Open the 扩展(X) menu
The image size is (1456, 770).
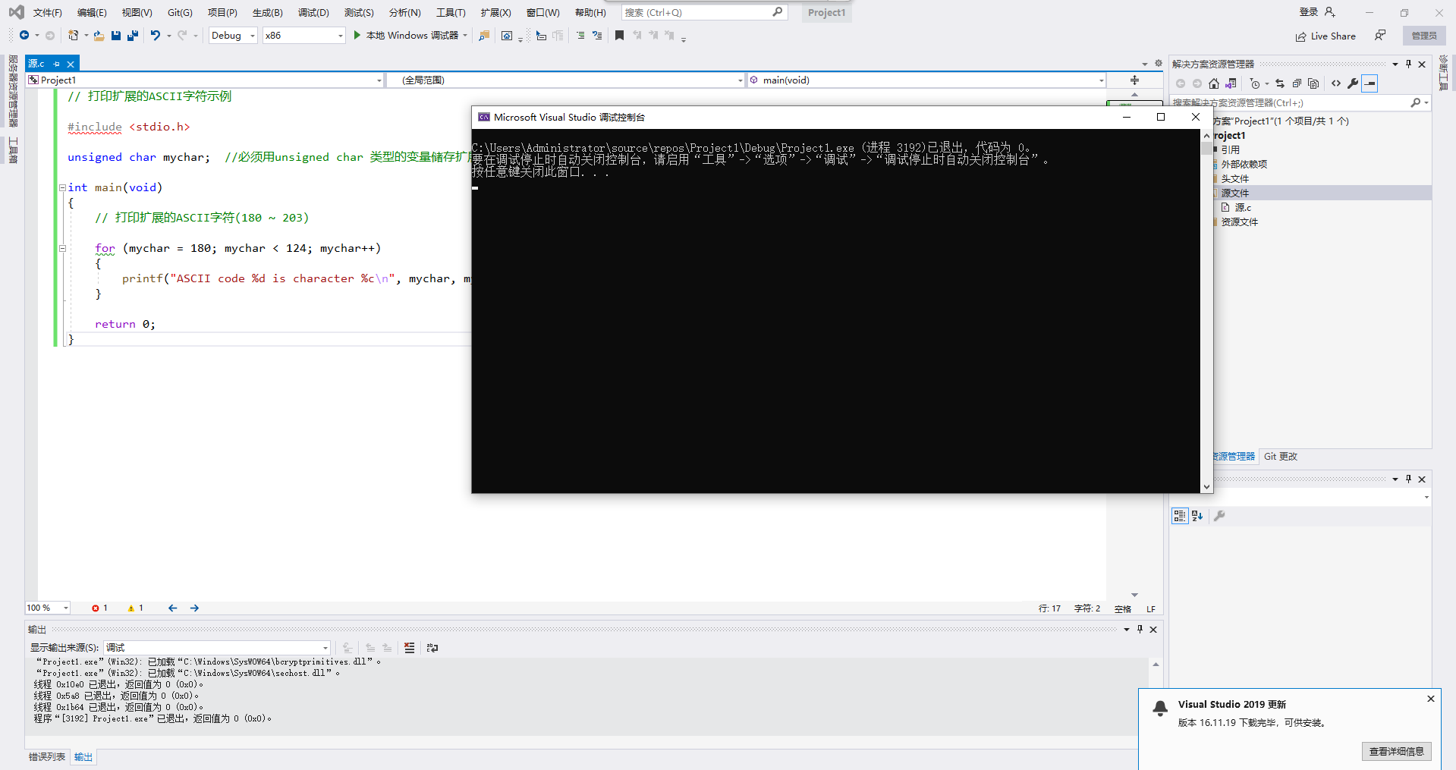point(495,12)
